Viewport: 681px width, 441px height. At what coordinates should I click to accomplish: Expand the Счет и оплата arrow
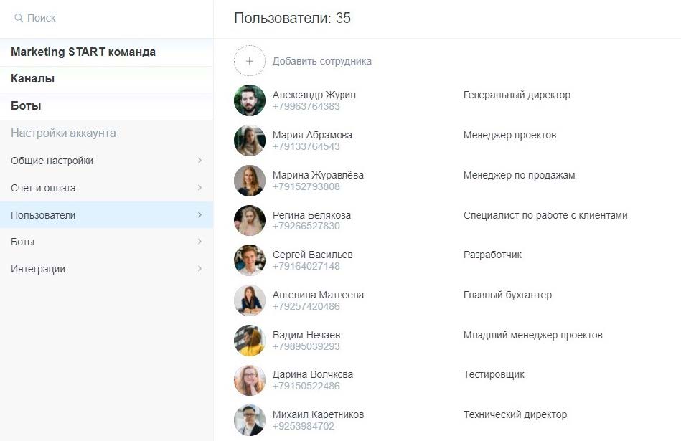pos(199,188)
